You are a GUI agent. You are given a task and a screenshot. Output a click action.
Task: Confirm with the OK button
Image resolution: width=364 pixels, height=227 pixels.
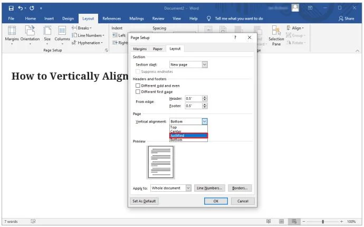point(216,201)
